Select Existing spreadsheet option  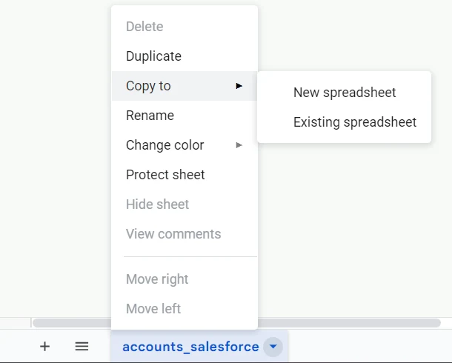[345, 122]
